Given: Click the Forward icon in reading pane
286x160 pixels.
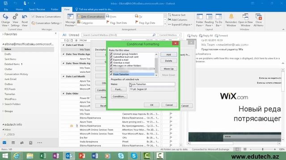Looking at the screenshot, I should [x=216, y=36].
